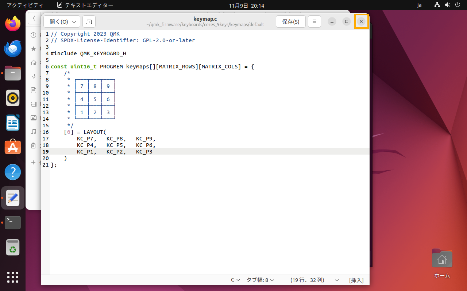Click the SPDX-License-Identifier comment line

coord(123,40)
